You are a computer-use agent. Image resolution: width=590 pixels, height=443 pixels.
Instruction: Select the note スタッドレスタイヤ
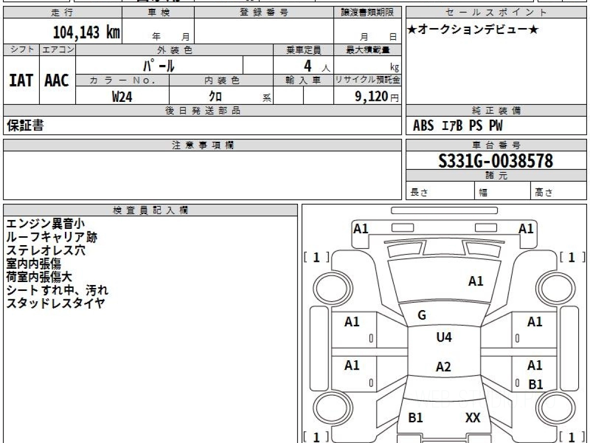(56, 303)
